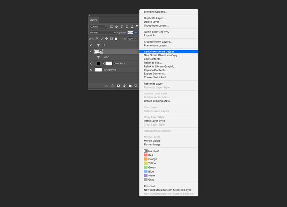Click Blending Options in the menu

155,12
